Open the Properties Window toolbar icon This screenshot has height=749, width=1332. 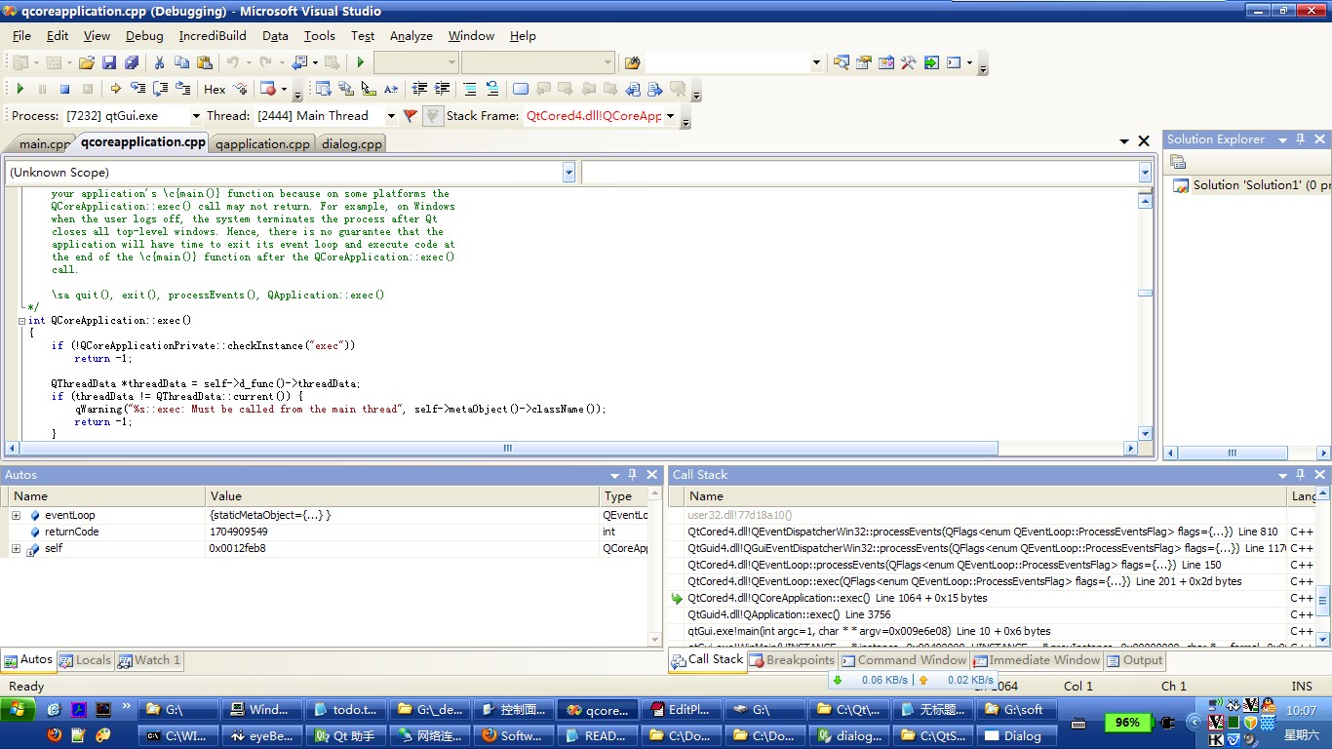pos(864,62)
